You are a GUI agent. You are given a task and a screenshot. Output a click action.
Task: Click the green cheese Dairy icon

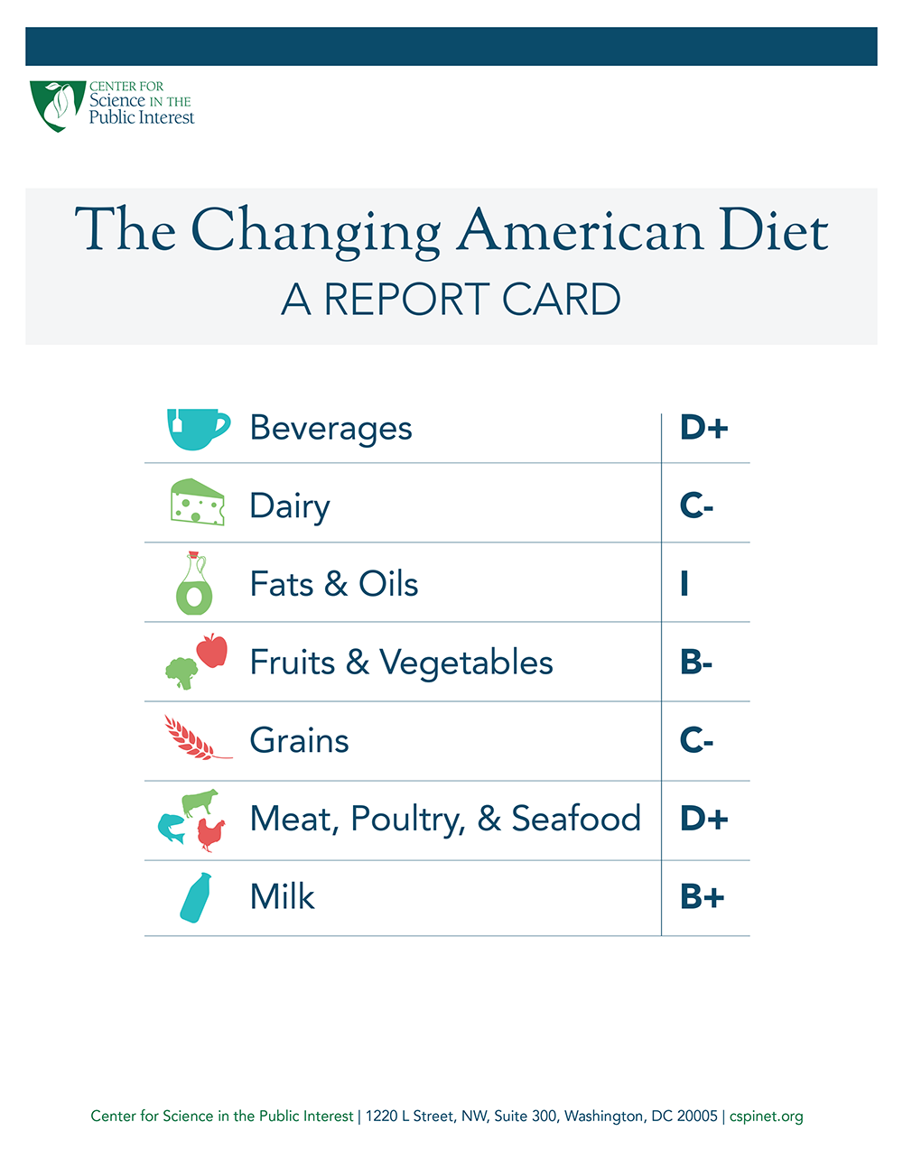198,502
